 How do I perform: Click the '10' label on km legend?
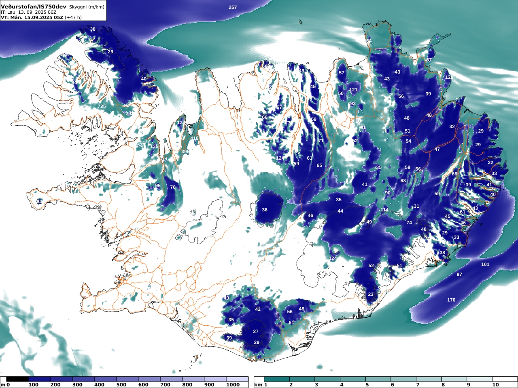pos(496,385)
